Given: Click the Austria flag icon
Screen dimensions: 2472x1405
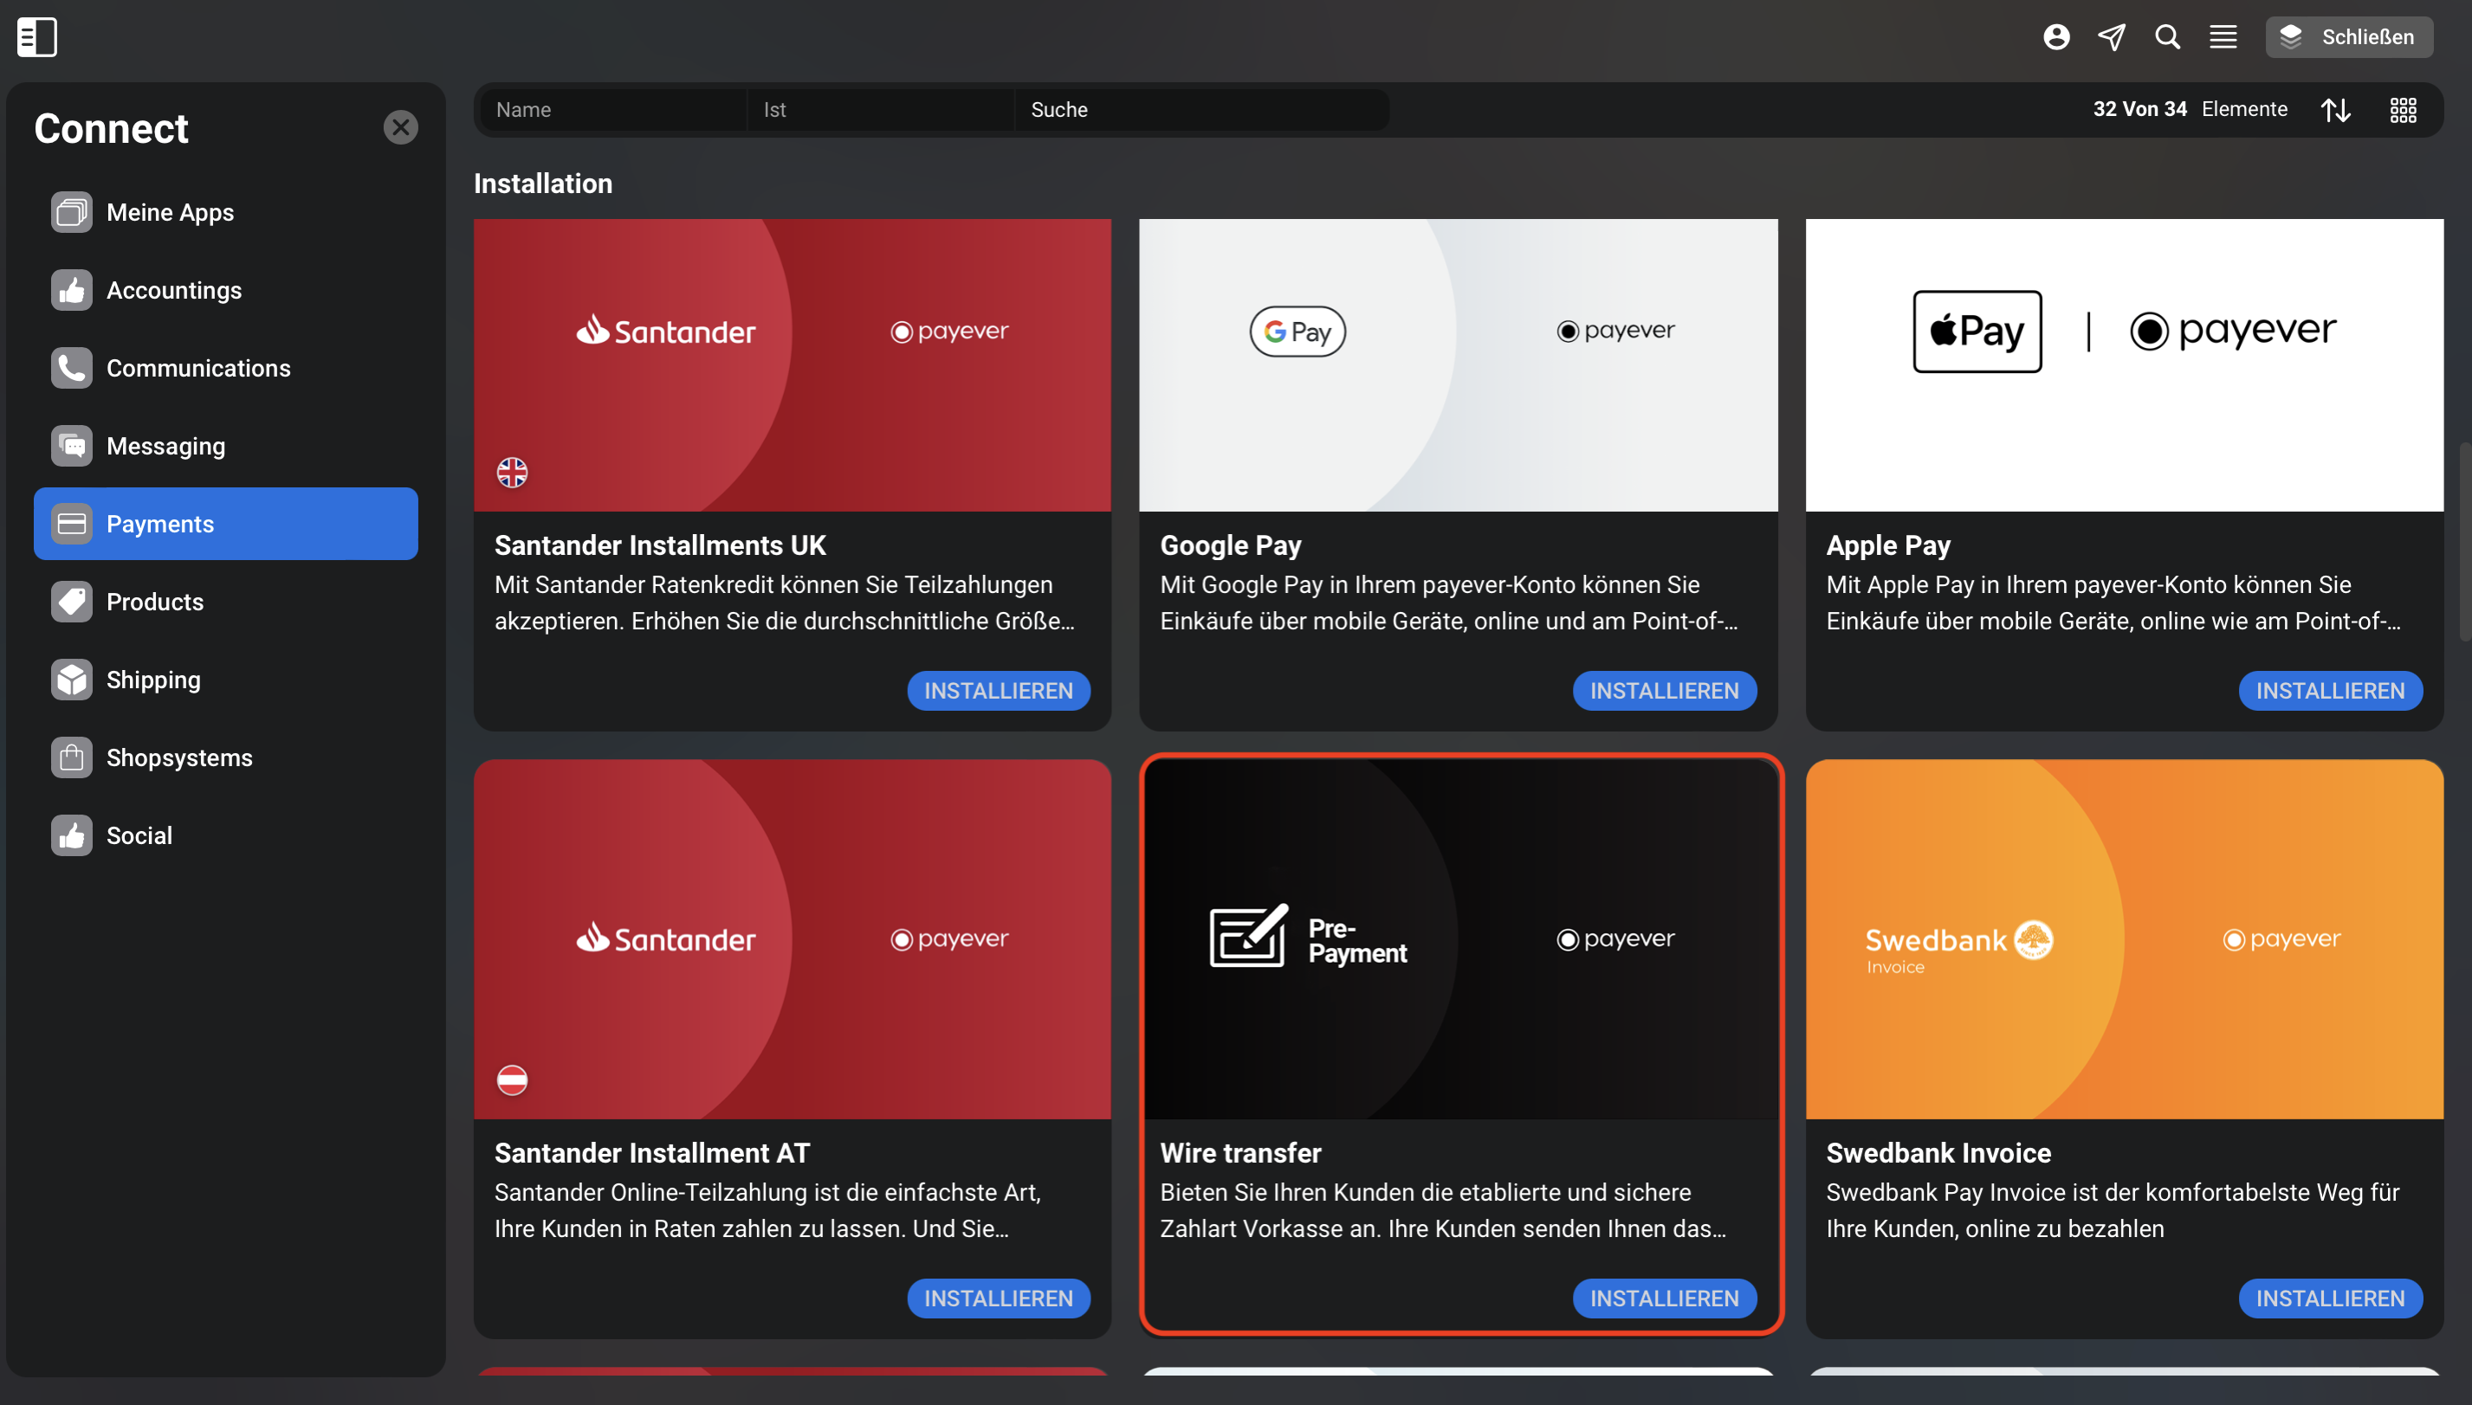Looking at the screenshot, I should [x=512, y=1080].
